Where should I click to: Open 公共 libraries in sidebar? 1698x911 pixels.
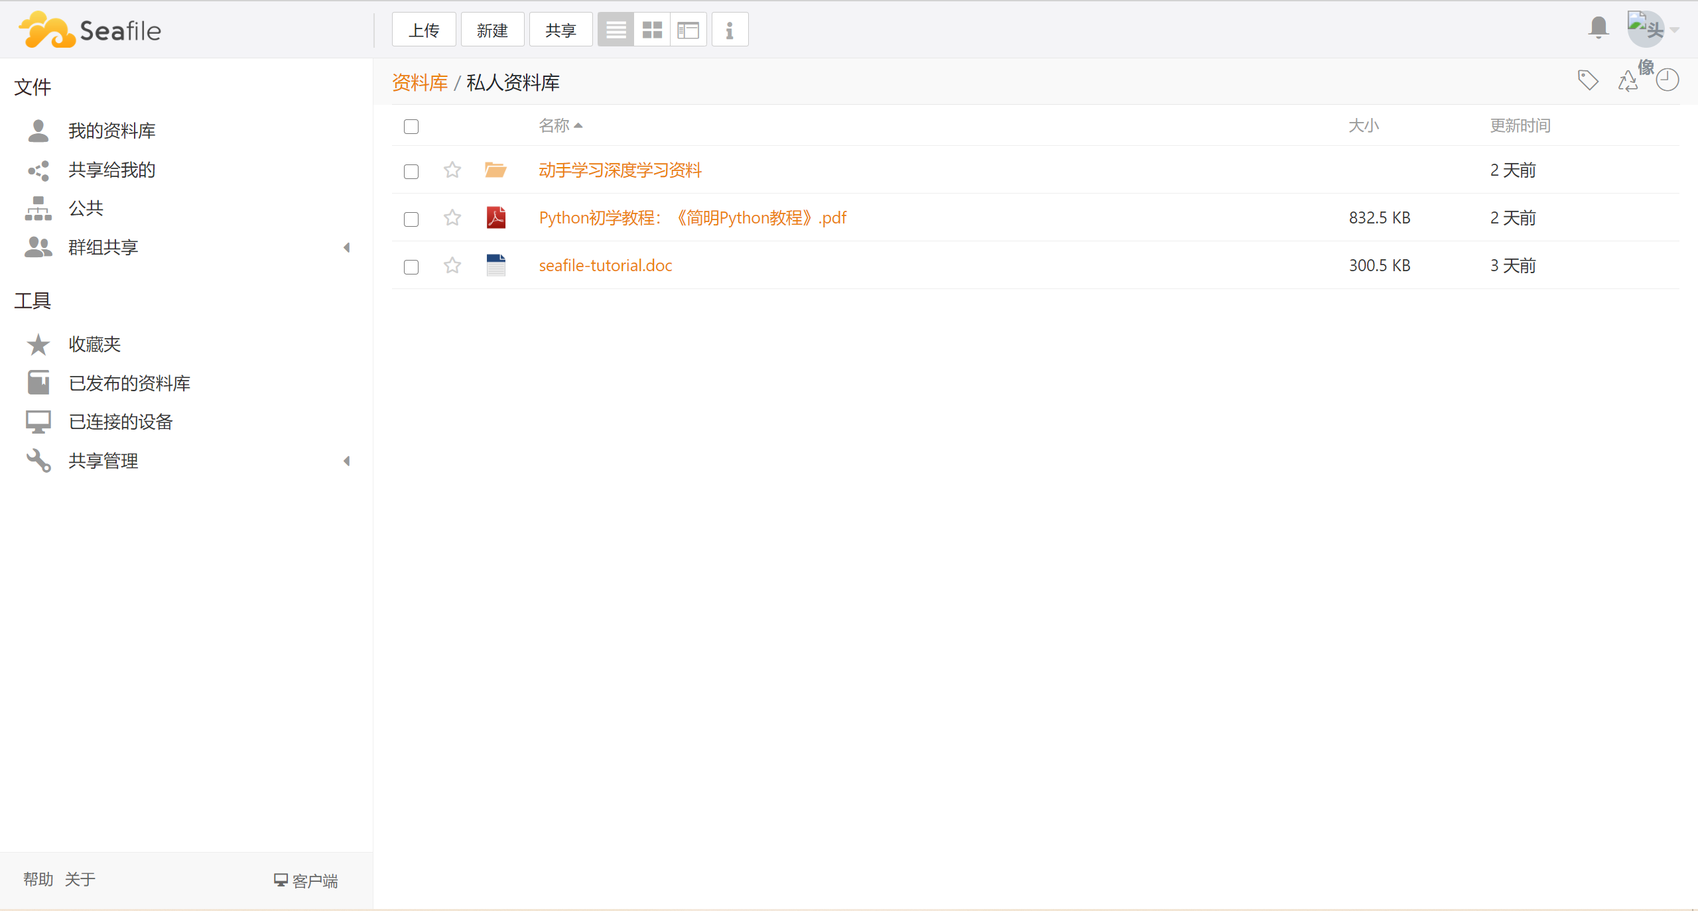click(86, 208)
